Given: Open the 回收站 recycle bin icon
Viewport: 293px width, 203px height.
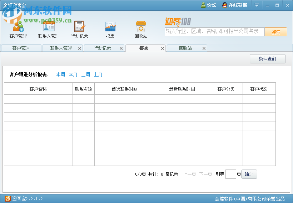Looking at the screenshot, I should 141,26.
